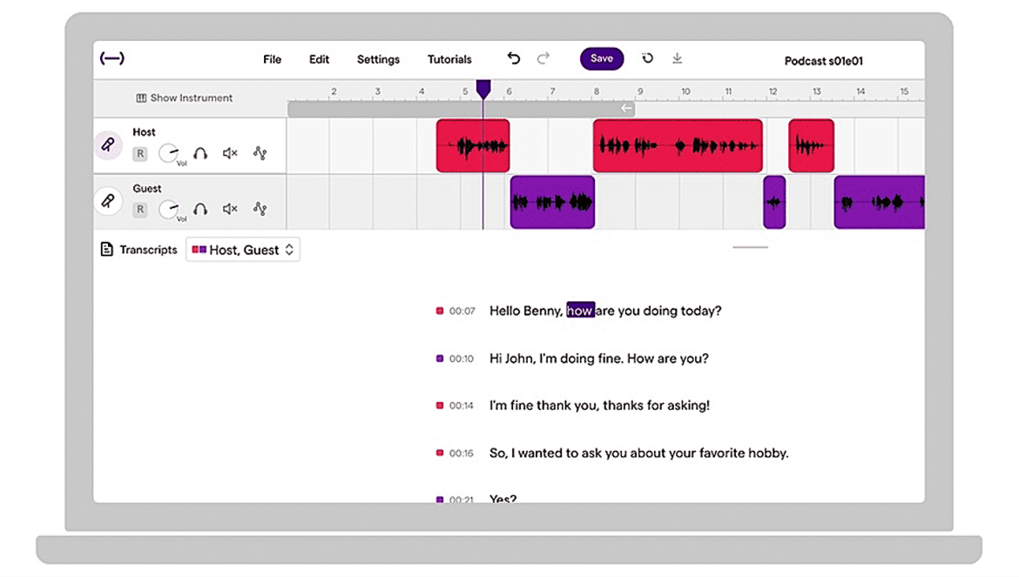This screenshot has width=1019, height=577.
Task: Click the microphone avatar on the Guest track
Action: (x=107, y=201)
